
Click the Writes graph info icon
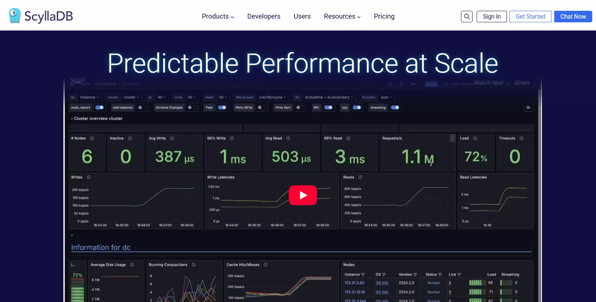coord(88,177)
